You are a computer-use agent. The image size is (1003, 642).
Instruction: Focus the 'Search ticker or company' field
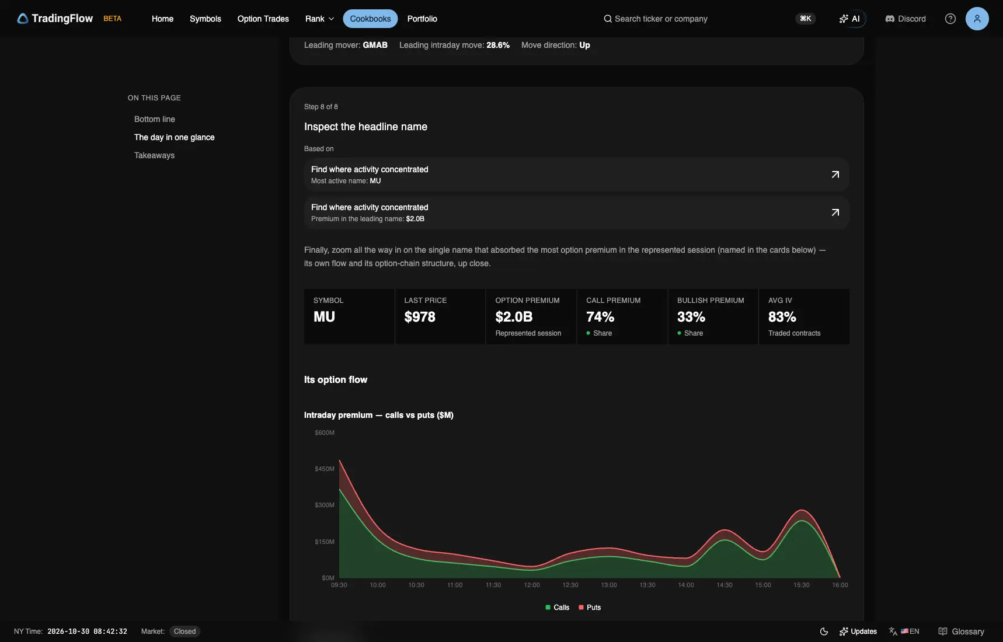click(x=661, y=19)
